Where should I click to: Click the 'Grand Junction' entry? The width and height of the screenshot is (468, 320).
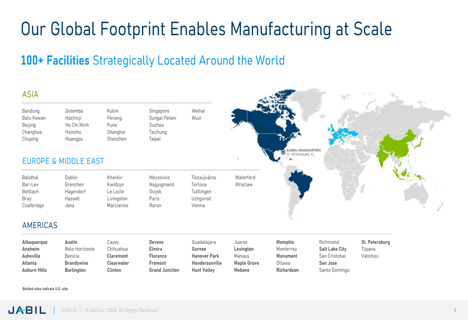[164, 270]
